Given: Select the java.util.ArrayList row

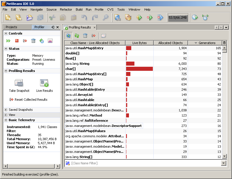Looking at the screenshot, I should (x=143, y=95).
